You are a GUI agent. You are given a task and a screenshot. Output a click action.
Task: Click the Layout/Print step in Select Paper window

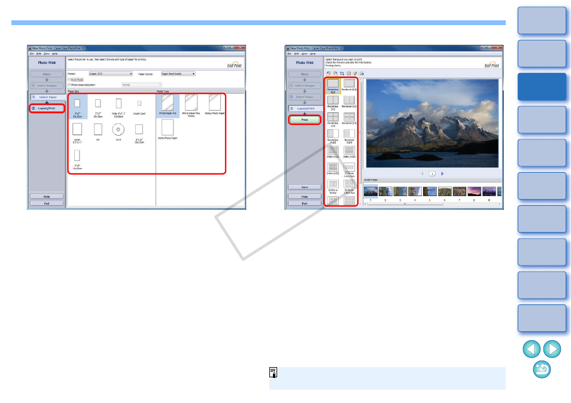[47, 108]
